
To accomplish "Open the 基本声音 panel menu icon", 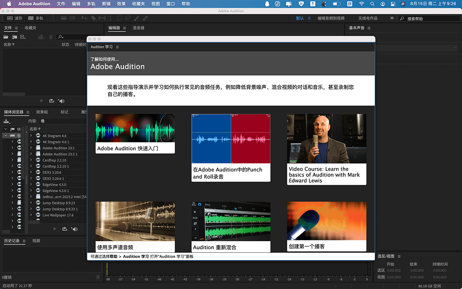I will [x=369, y=28].
